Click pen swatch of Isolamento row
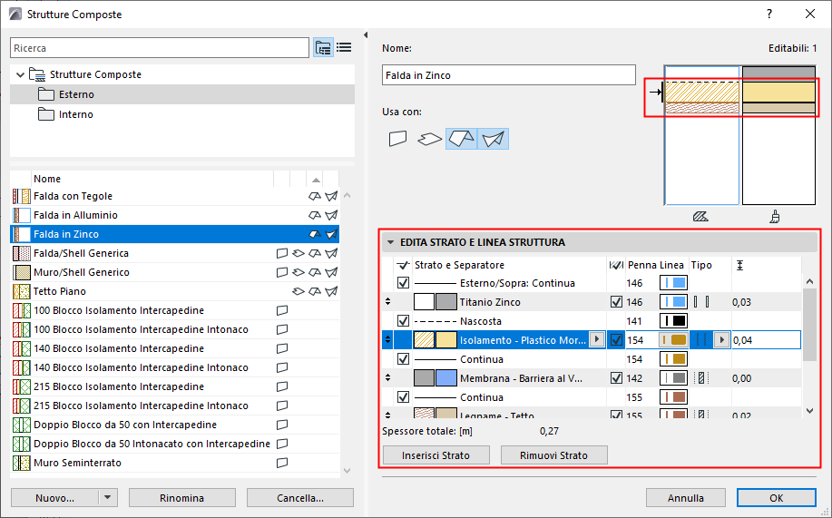 point(673,340)
